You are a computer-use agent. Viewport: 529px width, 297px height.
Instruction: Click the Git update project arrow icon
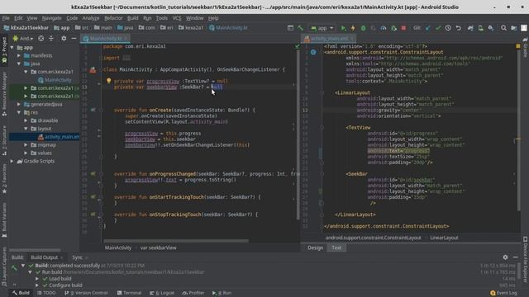(428, 28)
